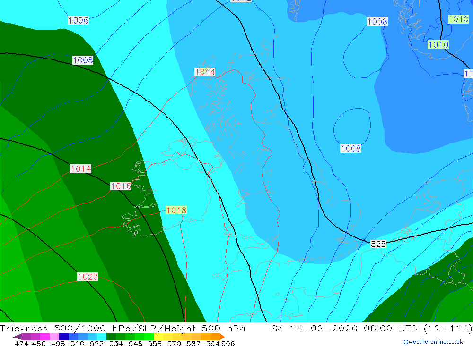Select the red 1020 isobar label
Screen dimensions: 473x346
[x=88, y=277]
